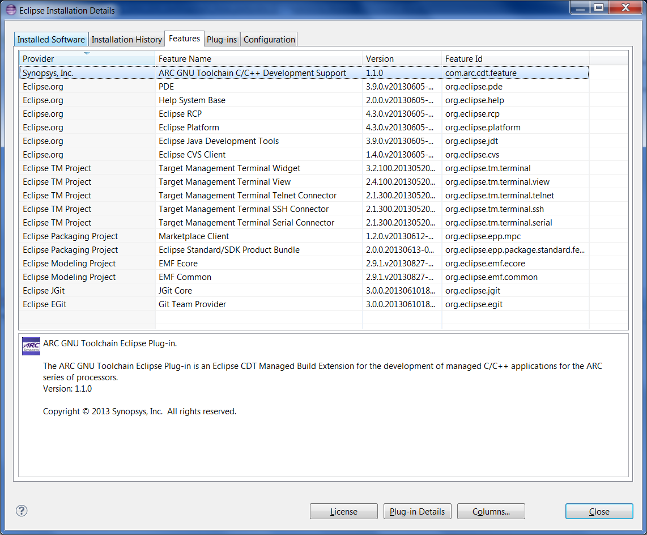
Task: Click version 1.1.0 in the Synopsys row
Action: click(374, 73)
